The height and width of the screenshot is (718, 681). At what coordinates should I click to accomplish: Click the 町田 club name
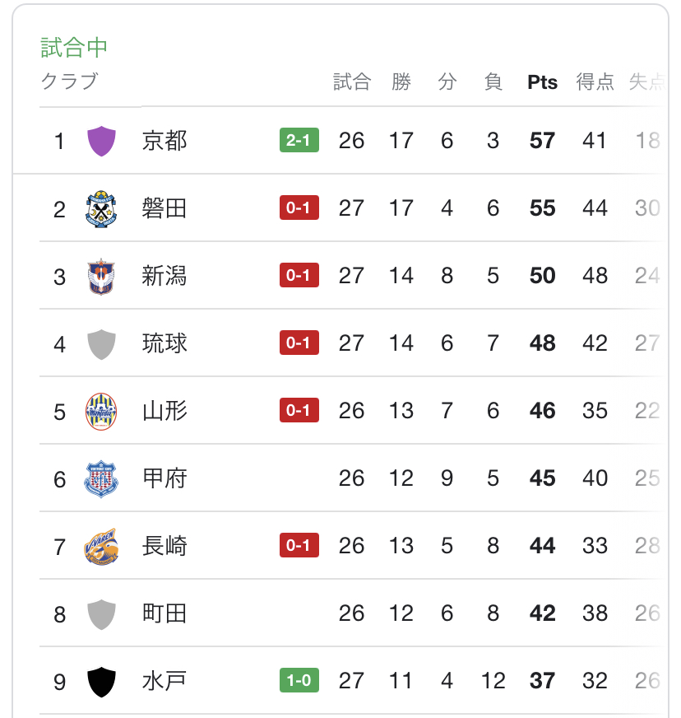click(x=164, y=613)
